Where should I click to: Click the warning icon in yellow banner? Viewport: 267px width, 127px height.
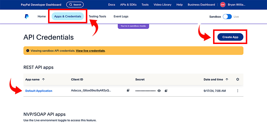pos(28,51)
